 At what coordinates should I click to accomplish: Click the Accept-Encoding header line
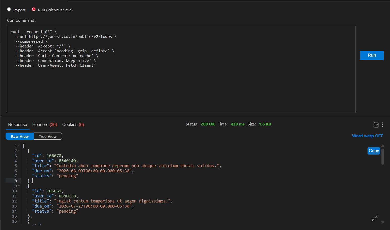click(x=65, y=51)
